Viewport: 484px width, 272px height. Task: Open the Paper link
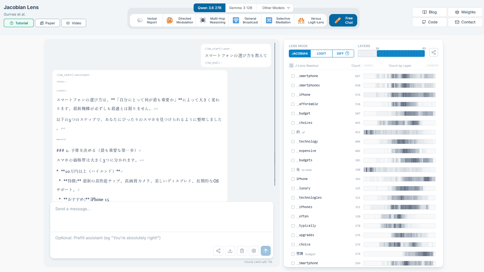[47, 23]
